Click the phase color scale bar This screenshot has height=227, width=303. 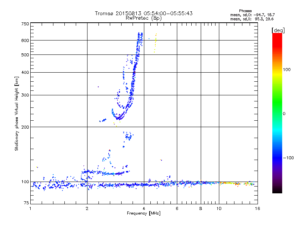click(277, 113)
